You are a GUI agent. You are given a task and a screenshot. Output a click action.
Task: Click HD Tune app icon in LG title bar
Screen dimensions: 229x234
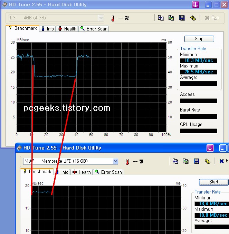(x=5, y=4)
